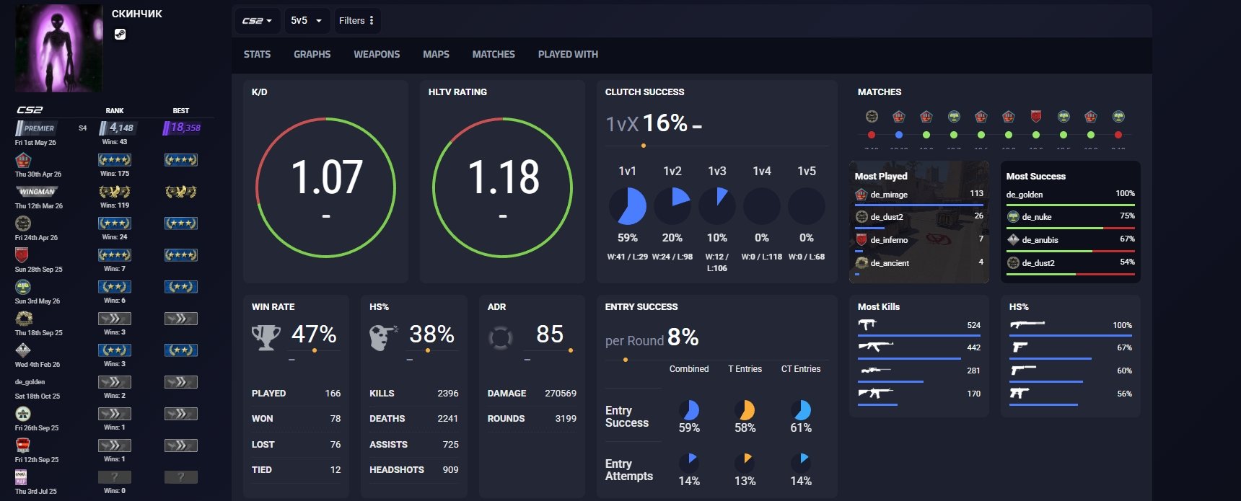Screen dimensions: 1241x501
Task: Go to the PLAYED WITH tab
Action: click(568, 54)
